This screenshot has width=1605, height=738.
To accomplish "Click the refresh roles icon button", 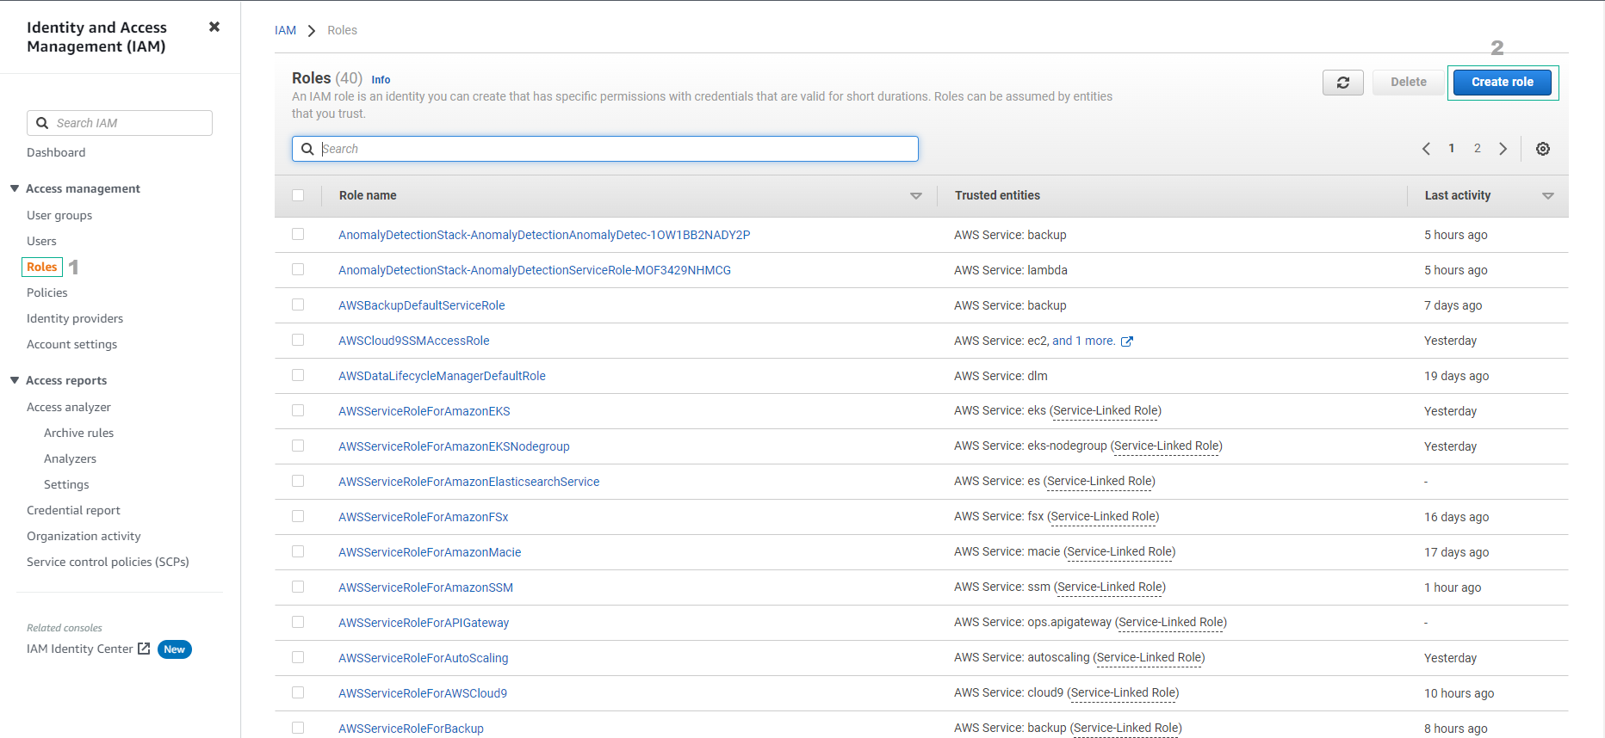I will 1342,83.
